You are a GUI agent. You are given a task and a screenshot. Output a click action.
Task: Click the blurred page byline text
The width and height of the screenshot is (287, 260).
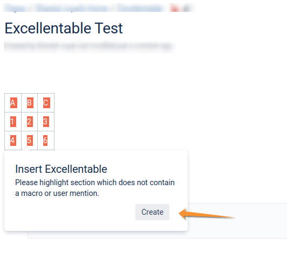(88, 46)
